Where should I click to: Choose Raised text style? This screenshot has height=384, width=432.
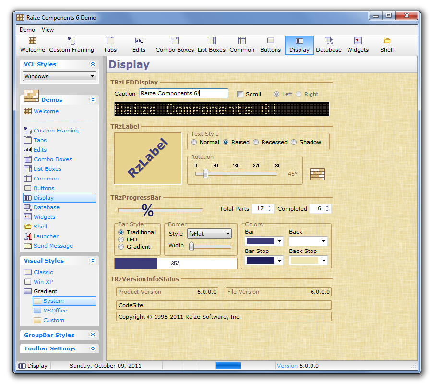click(x=226, y=142)
